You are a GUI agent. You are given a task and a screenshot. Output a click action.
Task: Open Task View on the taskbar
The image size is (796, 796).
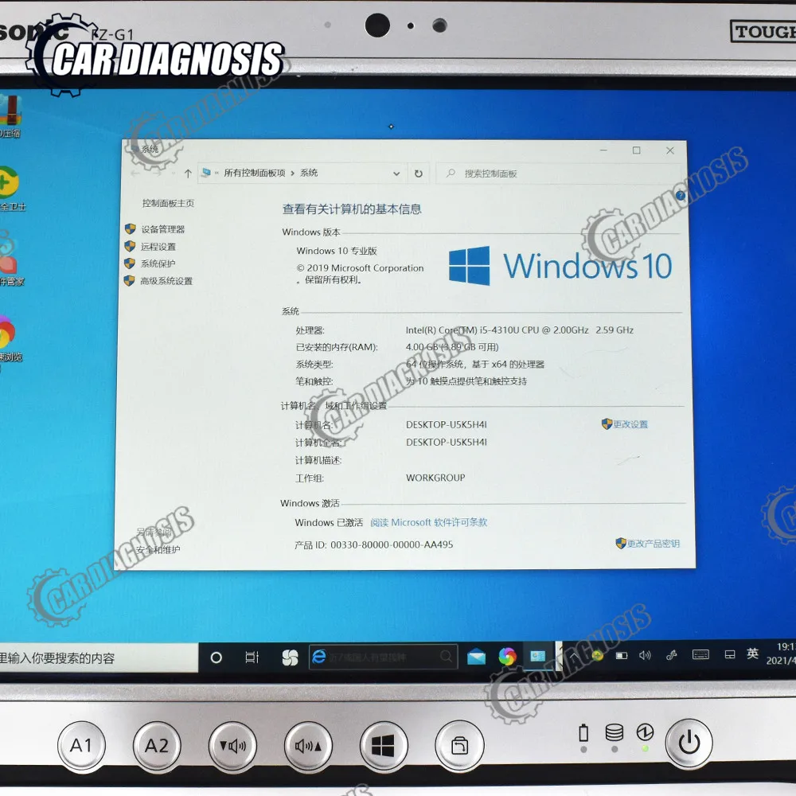[x=252, y=658]
